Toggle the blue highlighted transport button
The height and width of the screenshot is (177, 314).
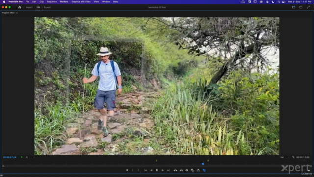point(204,170)
